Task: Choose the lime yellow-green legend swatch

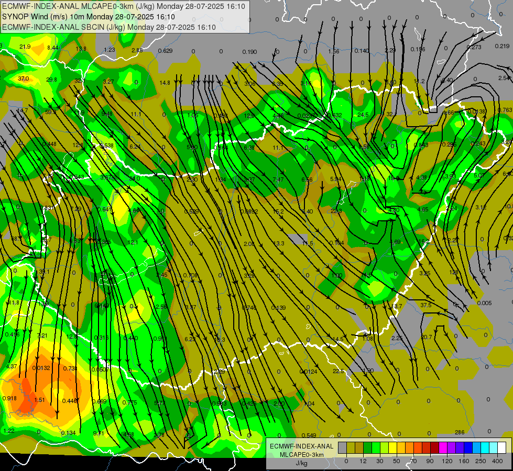Action: point(385,447)
